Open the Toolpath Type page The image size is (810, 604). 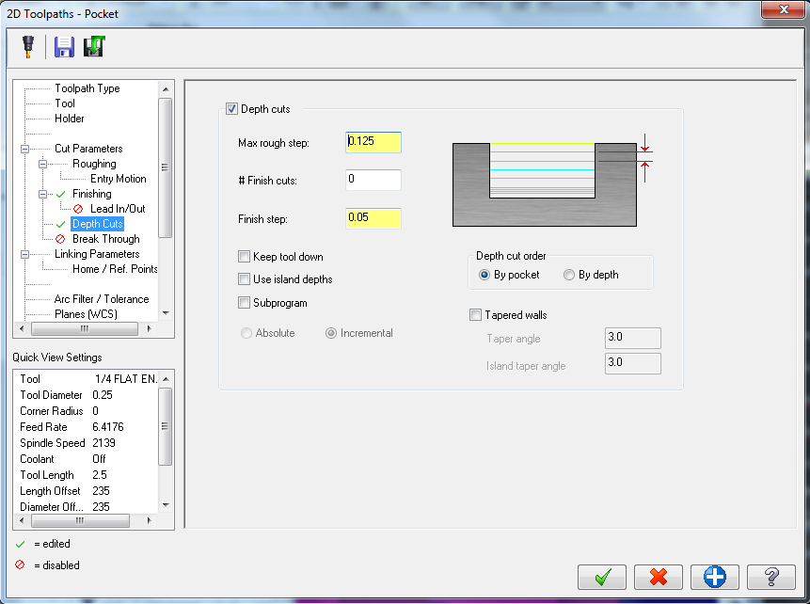tap(87, 88)
